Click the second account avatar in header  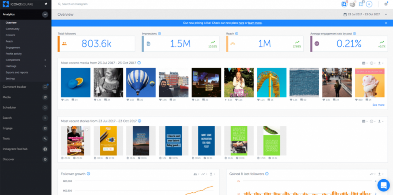click(x=353, y=4)
